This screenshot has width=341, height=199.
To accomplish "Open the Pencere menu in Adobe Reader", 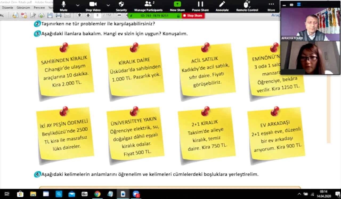I will (x=39, y=8).
